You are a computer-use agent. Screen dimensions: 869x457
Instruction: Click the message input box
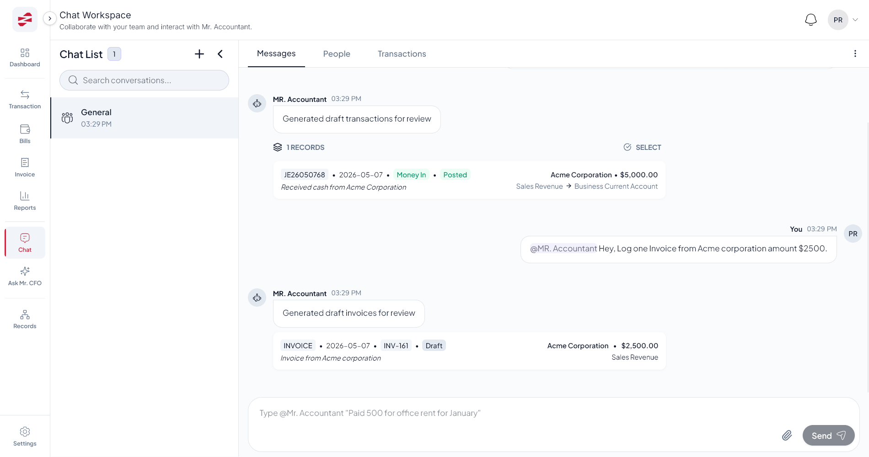click(554, 425)
